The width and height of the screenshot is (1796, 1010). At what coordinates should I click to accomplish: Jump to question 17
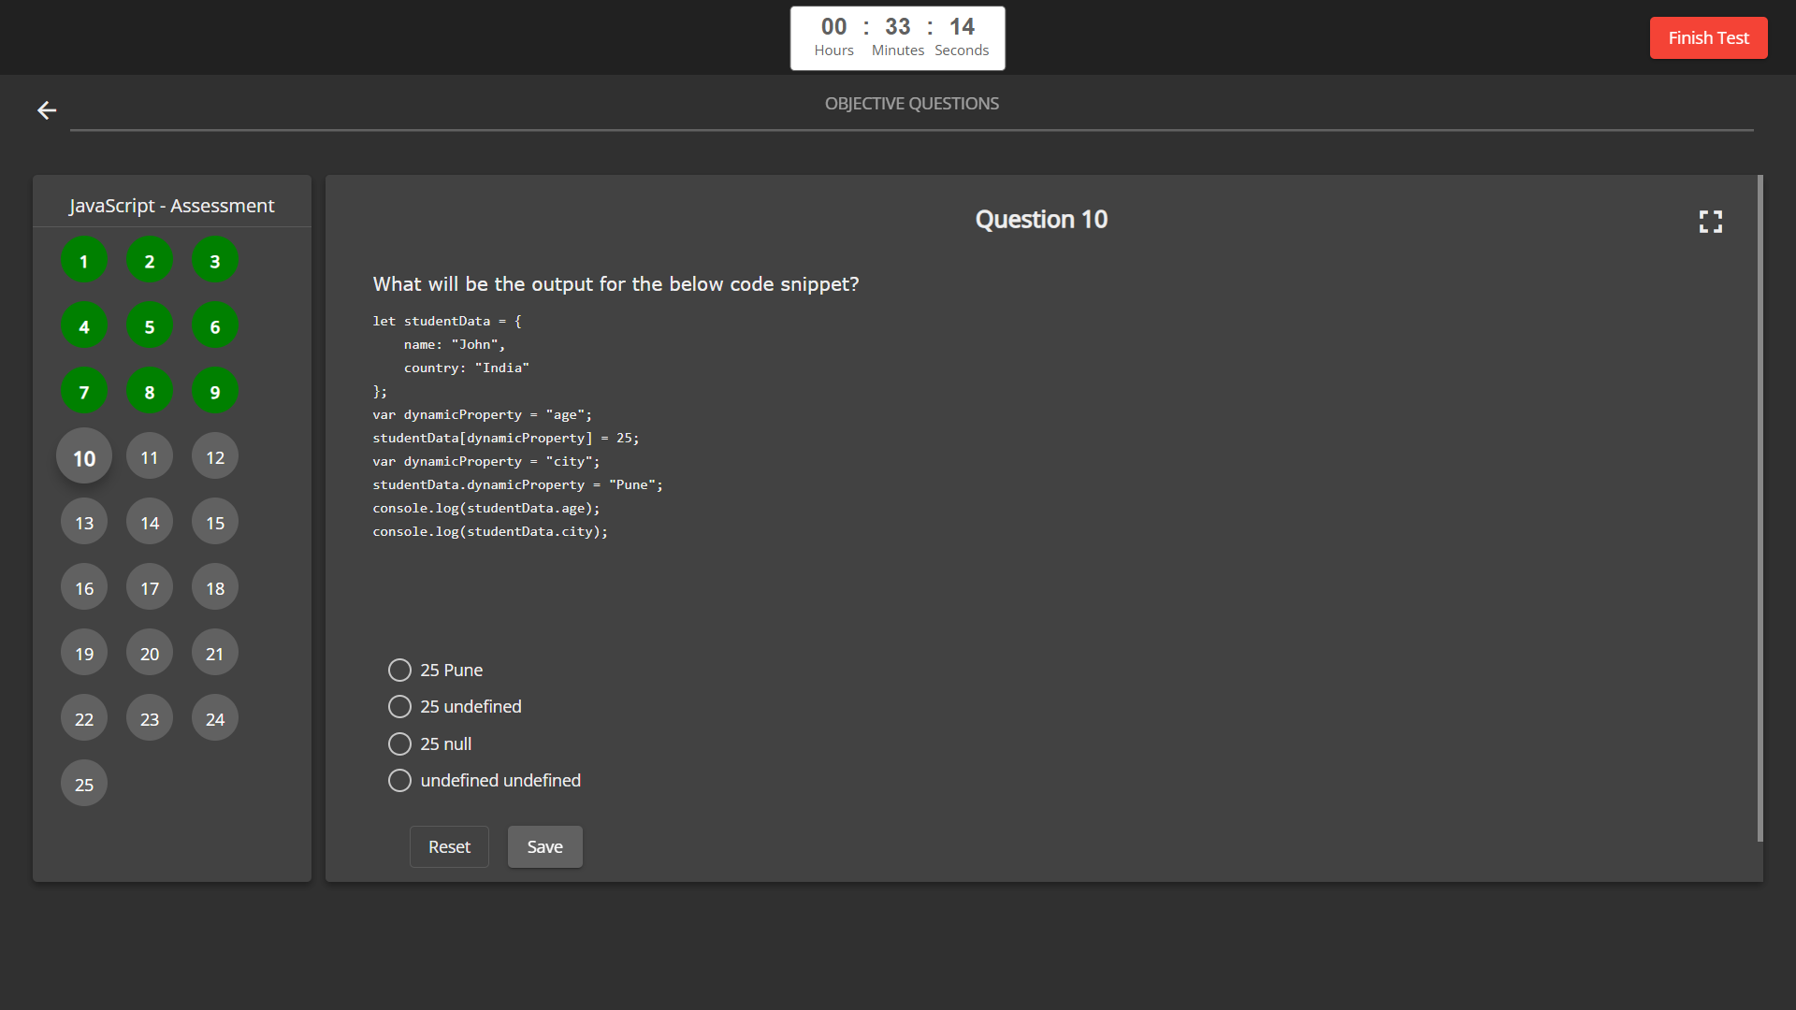coord(150,588)
